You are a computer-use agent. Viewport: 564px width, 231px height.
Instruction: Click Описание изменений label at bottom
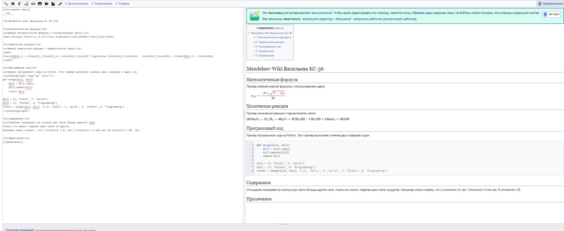(19, 230)
